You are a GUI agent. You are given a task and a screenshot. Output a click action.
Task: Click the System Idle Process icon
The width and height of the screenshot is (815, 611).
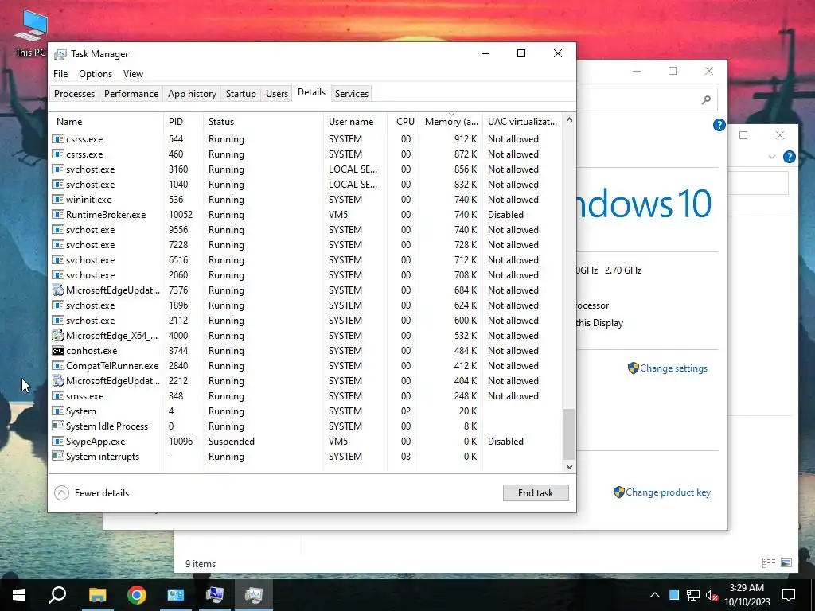pos(58,426)
